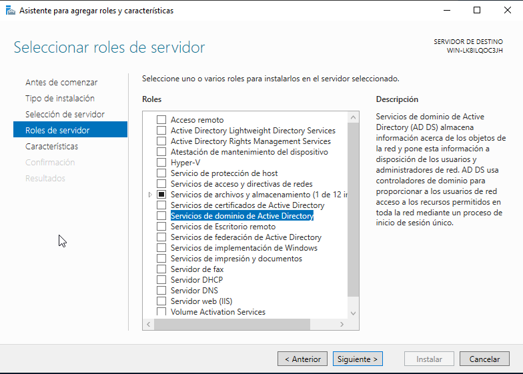Check Servicios de certificados de Active Directory checkbox

pyautogui.click(x=161, y=205)
